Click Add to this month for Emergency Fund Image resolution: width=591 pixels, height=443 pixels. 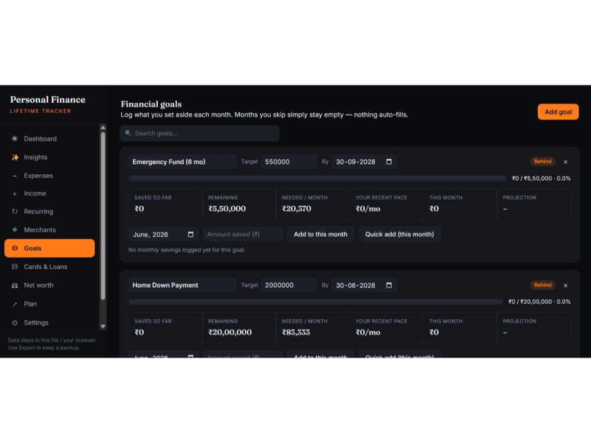click(320, 234)
